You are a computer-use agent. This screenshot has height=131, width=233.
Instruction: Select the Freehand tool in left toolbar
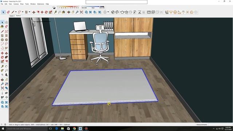[7, 32]
